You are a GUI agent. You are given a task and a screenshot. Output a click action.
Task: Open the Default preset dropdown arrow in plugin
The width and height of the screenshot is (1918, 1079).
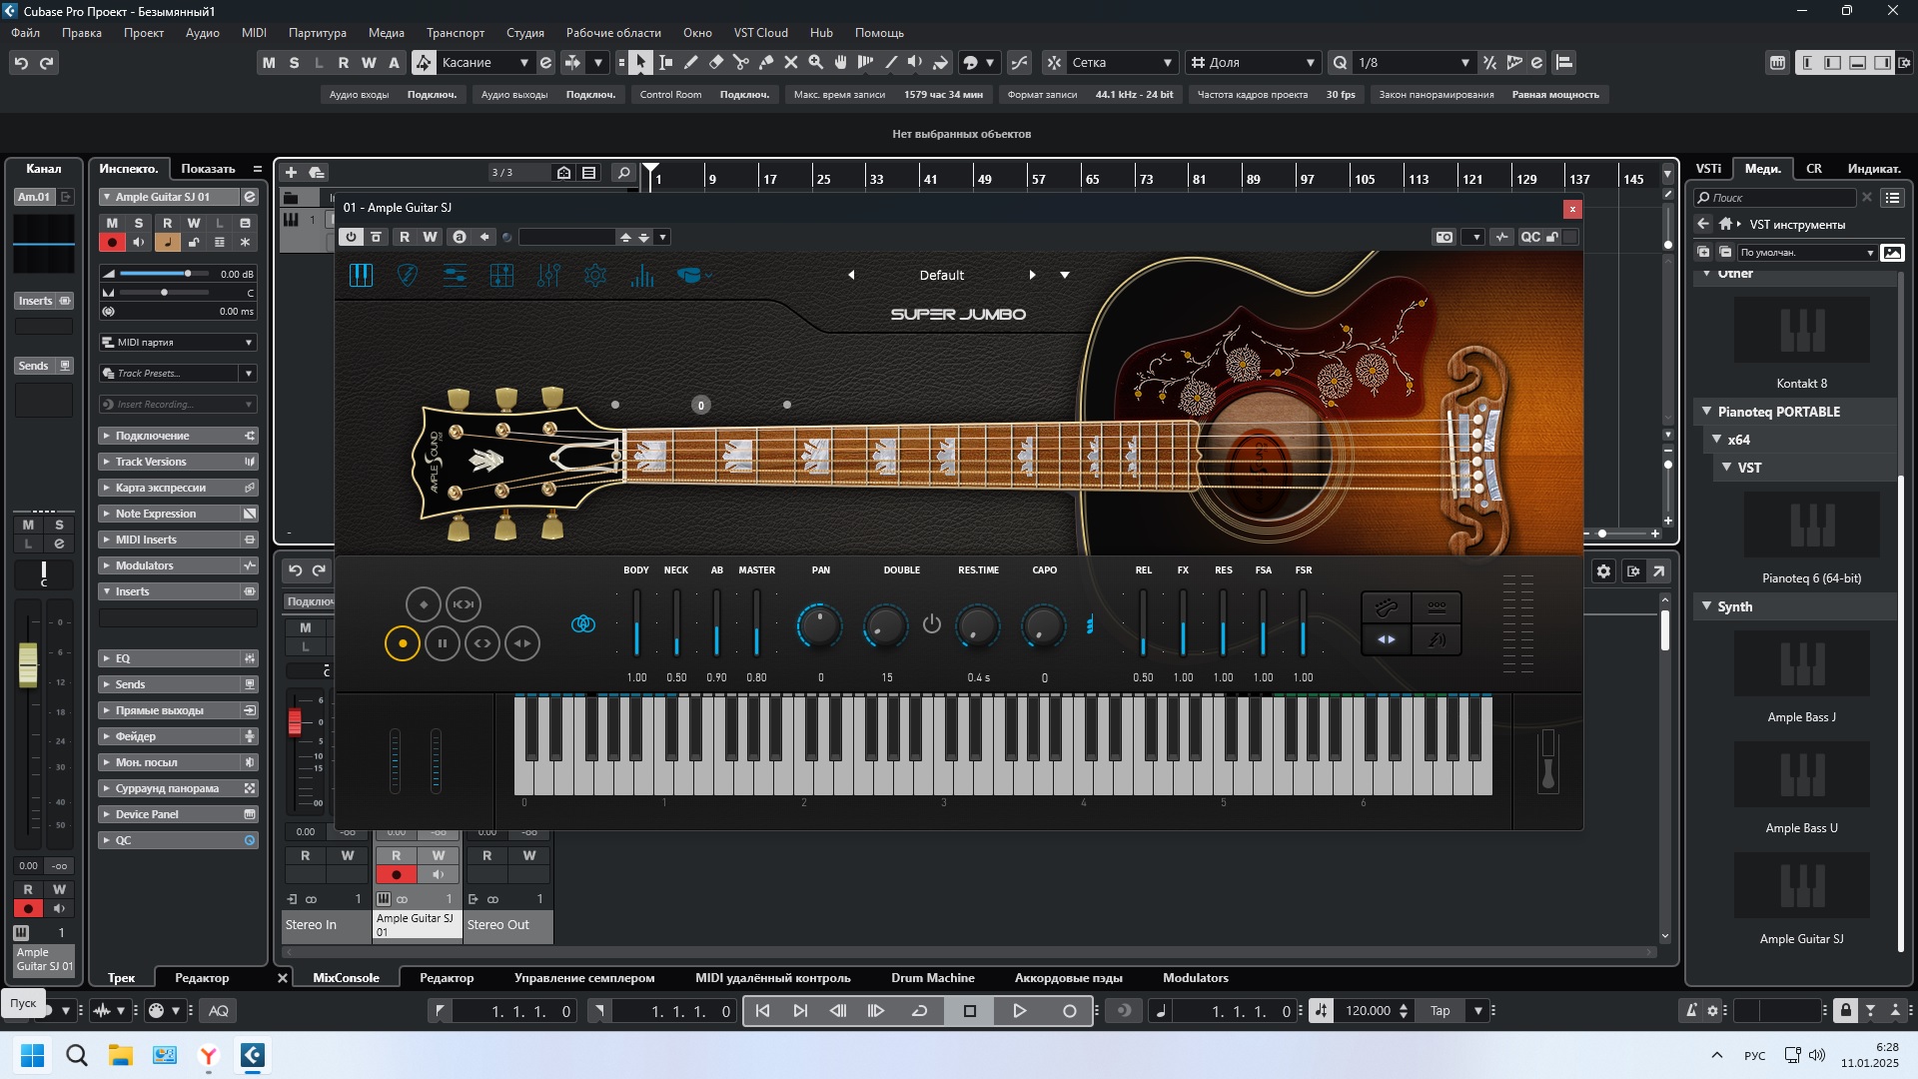1065,275
